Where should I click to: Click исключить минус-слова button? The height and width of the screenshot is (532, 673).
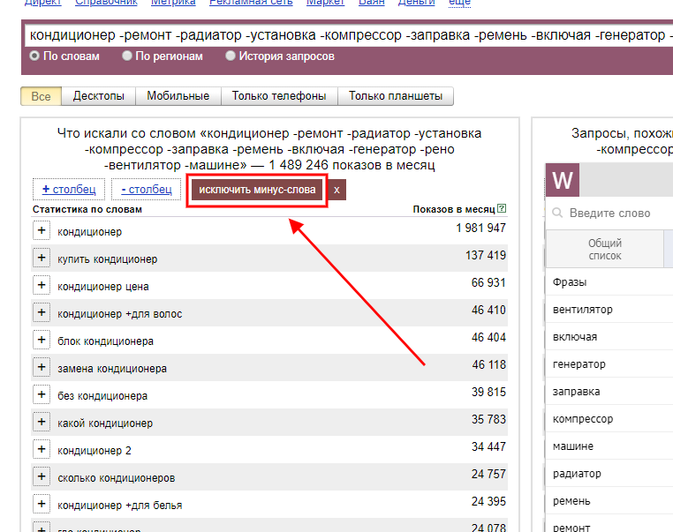pyautogui.click(x=257, y=190)
